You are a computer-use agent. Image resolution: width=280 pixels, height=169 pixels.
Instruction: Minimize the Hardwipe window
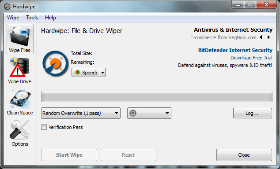[x=238, y=5]
